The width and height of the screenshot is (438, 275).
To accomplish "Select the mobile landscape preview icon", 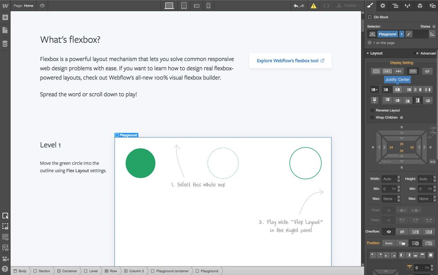I will click(196, 6).
